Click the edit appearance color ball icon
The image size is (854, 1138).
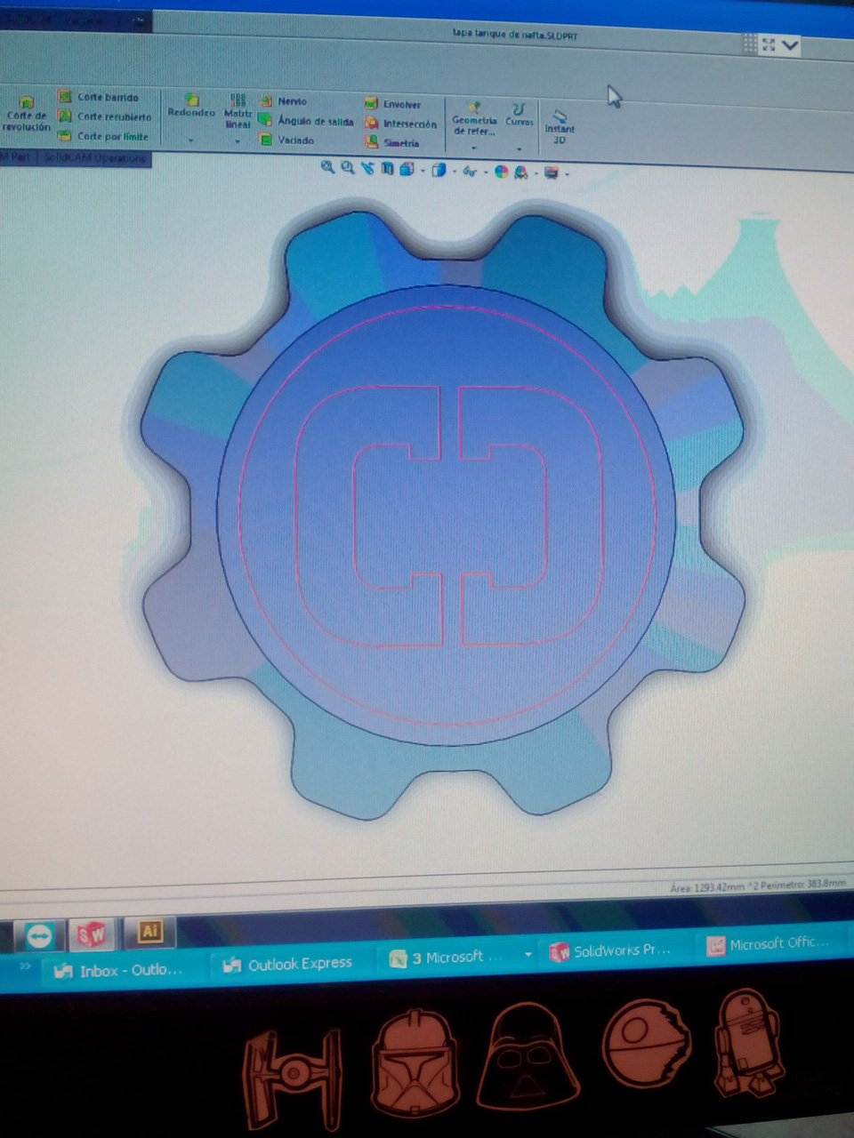point(501,172)
